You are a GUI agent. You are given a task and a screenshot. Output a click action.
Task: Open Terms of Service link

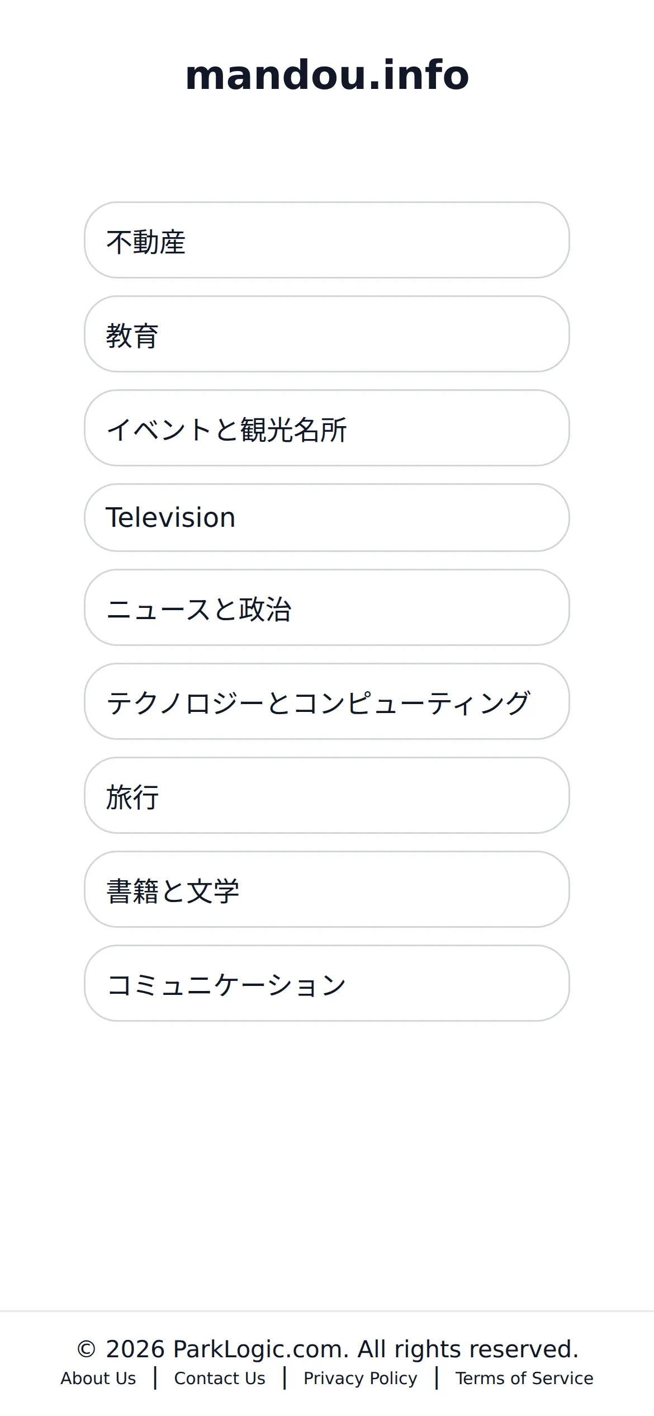click(x=524, y=1379)
